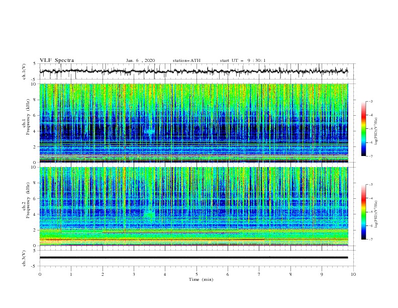Image resolution: width=398 pixels, height=308 pixels.
Task: Click the flat ch.3 voltage trace
Action: 193,258
